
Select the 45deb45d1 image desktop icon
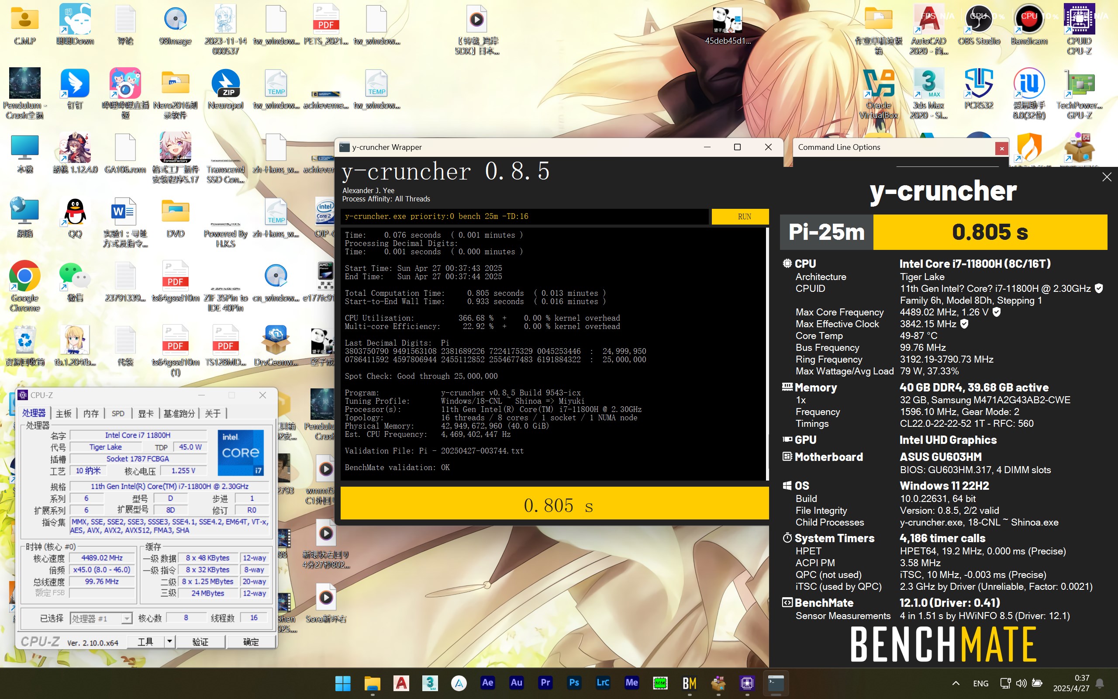tap(728, 25)
